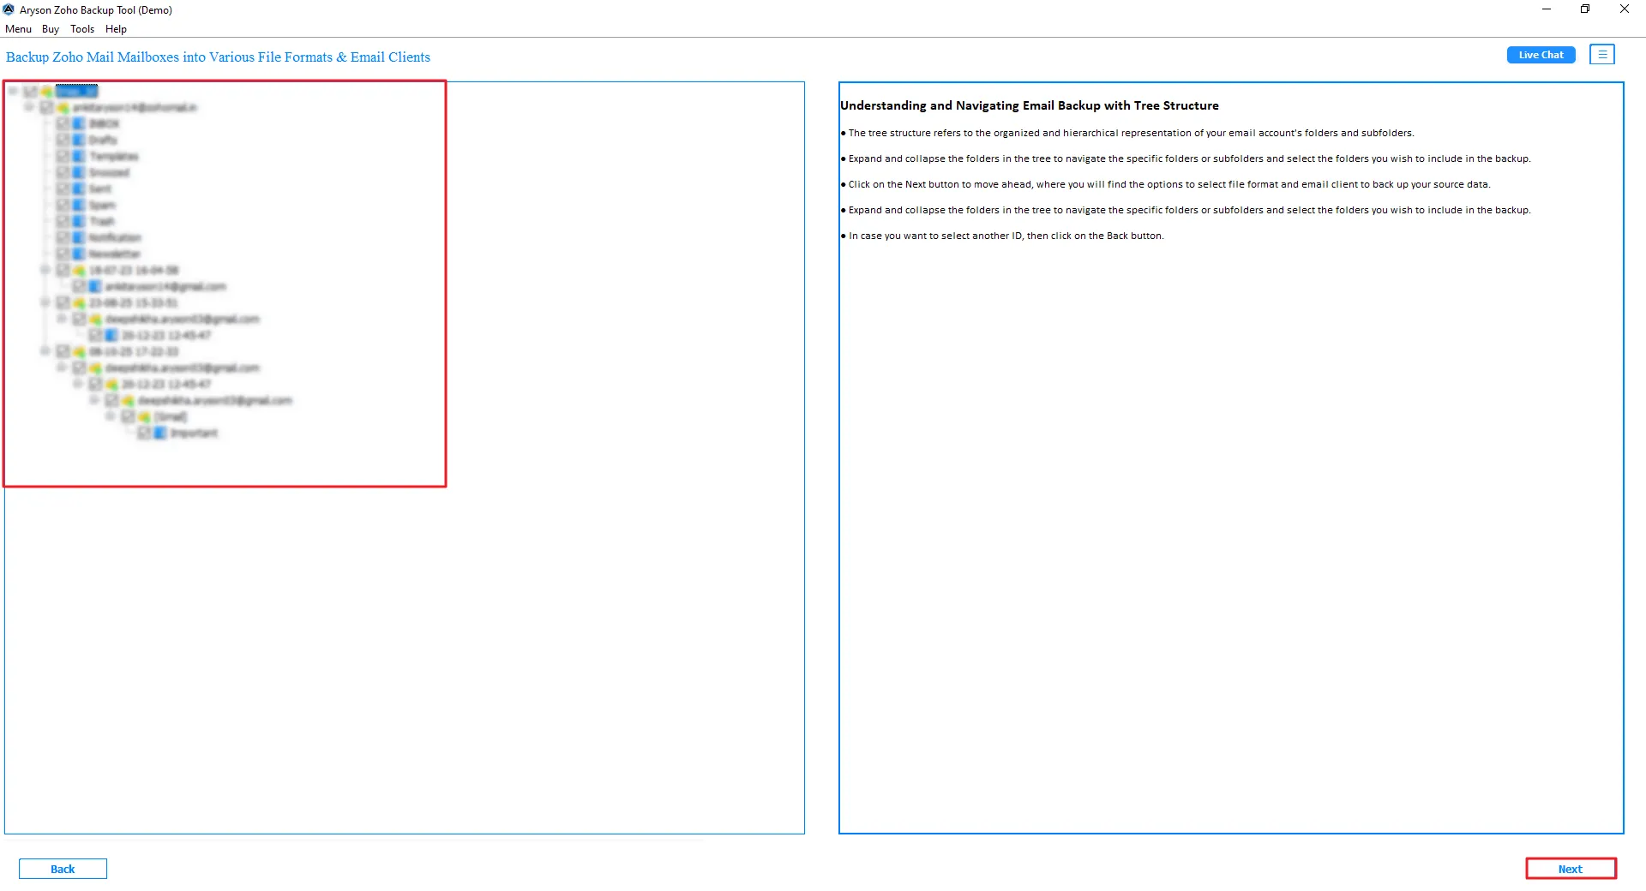Toggle the zohomail account checkbox
1646x891 pixels.
pyautogui.click(x=46, y=107)
